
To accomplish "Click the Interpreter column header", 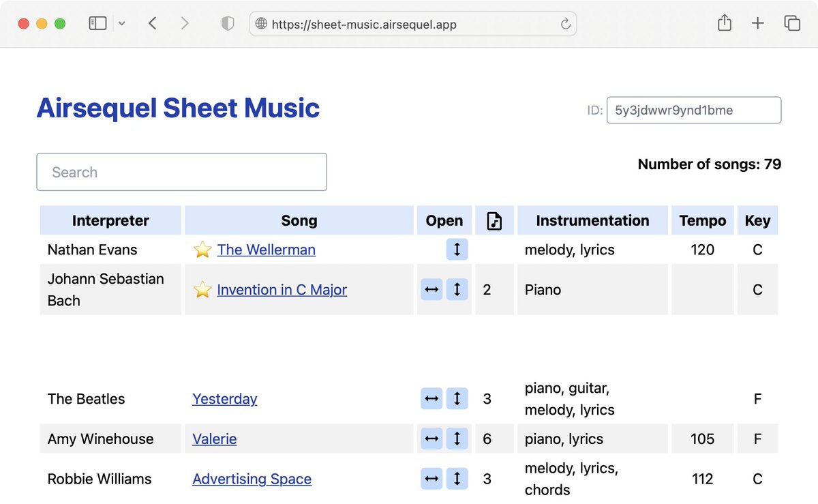I will point(110,220).
